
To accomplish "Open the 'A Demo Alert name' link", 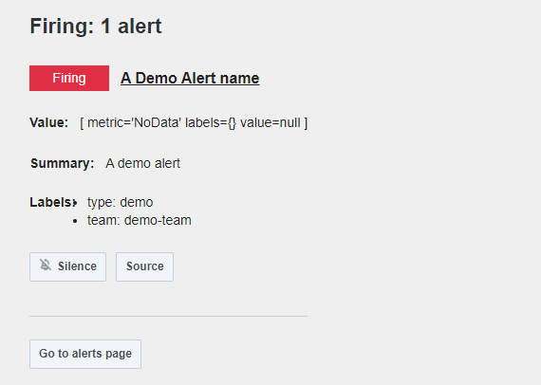I will pyautogui.click(x=190, y=79).
